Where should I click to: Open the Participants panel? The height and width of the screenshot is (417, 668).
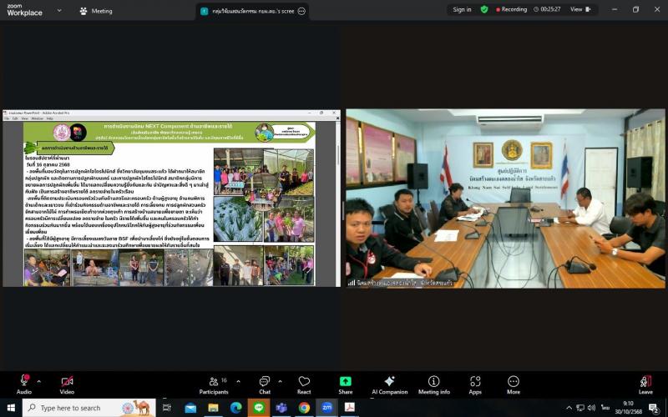click(214, 384)
